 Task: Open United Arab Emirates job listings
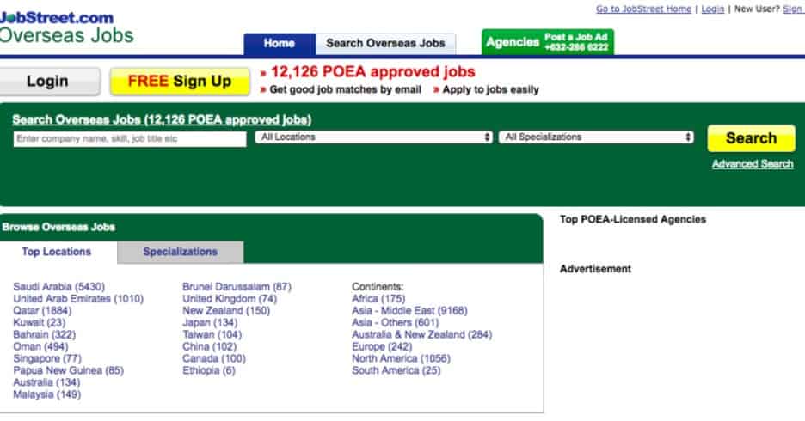pos(78,299)
